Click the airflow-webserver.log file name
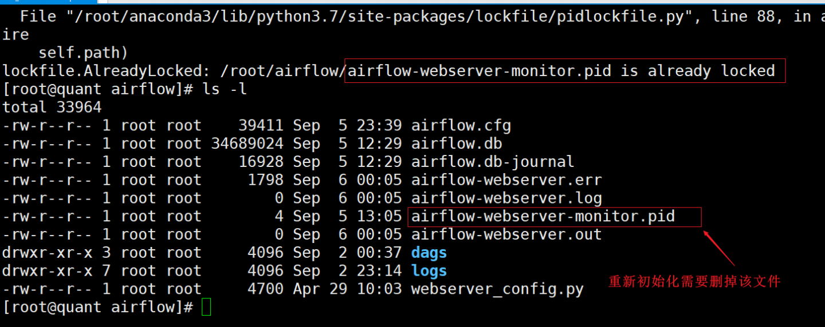 506,198
